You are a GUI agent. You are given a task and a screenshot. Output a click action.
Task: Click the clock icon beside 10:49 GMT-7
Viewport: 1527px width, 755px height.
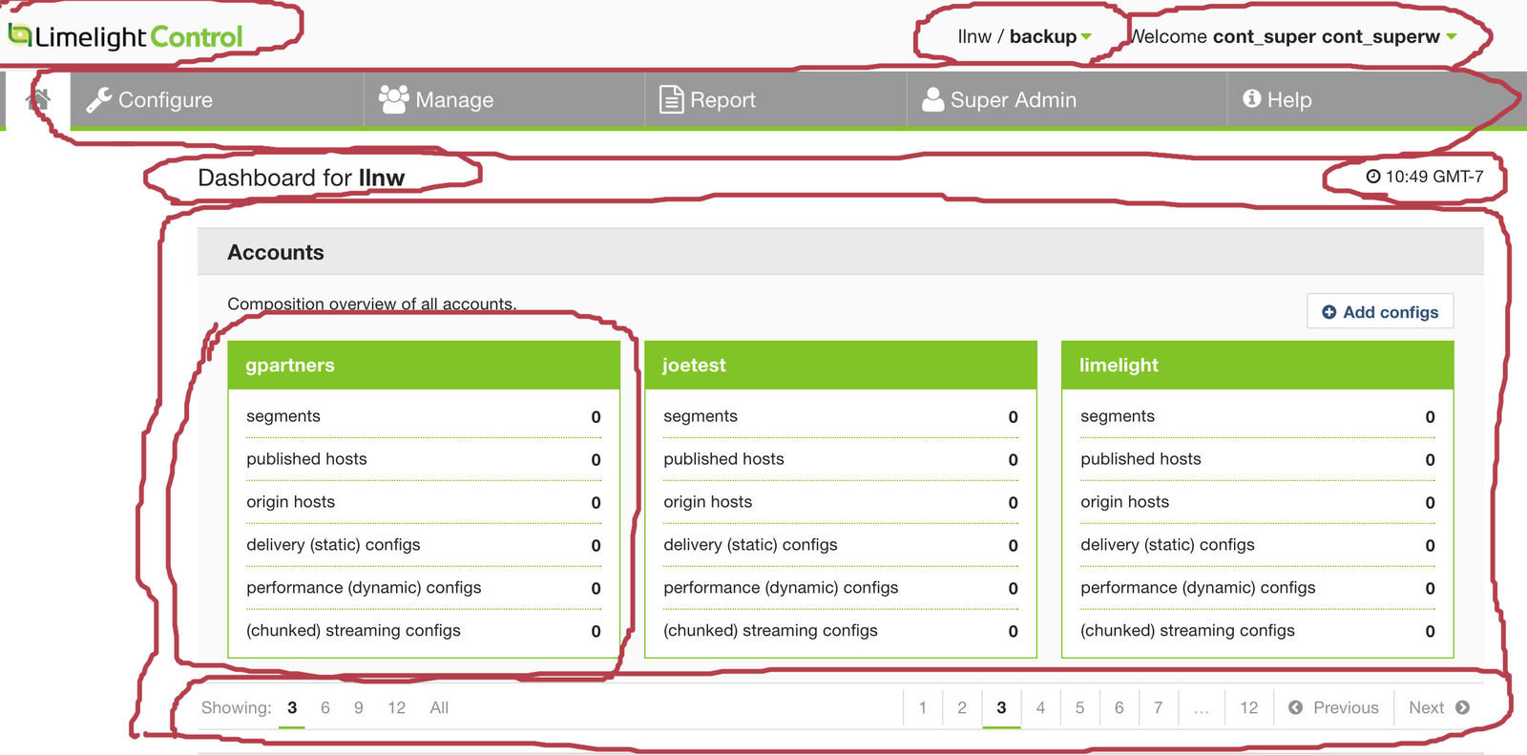[x=1372, y=177]
